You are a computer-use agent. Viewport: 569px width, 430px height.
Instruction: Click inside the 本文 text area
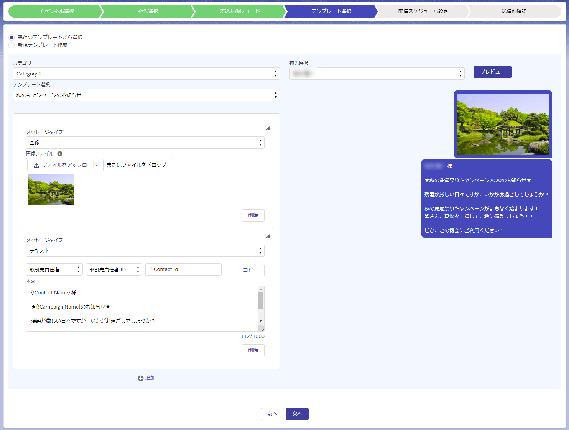142,309
